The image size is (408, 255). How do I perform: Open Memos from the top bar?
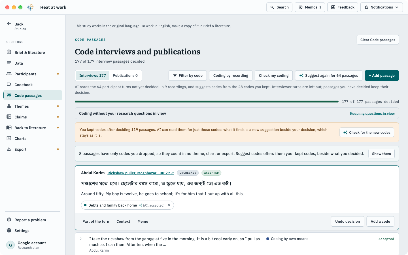point(310,7)
